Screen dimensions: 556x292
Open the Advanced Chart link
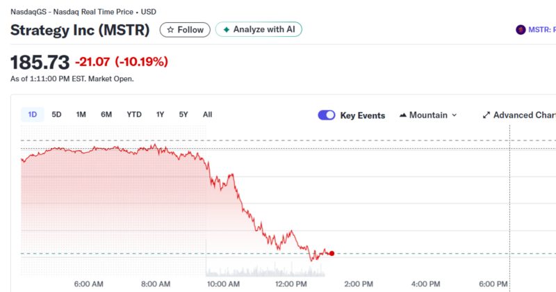(523, 115)
